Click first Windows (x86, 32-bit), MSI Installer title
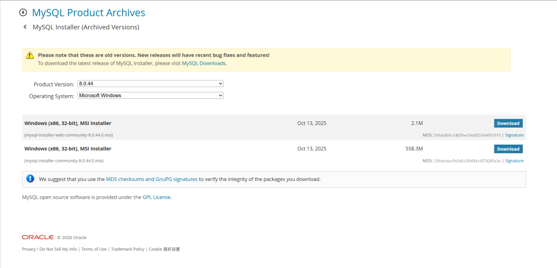557x268 pixels. coord(67,123)
